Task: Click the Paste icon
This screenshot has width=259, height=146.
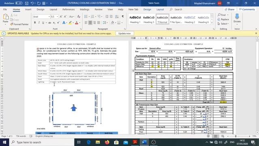Action: [6, 17]
